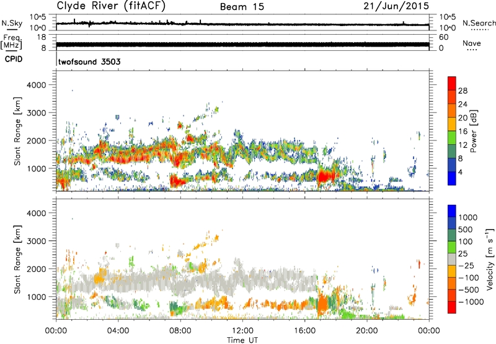Viewport: 496px width, 344px height.
Task: Click the 'Beam 15' label
Action: (242, 7)
